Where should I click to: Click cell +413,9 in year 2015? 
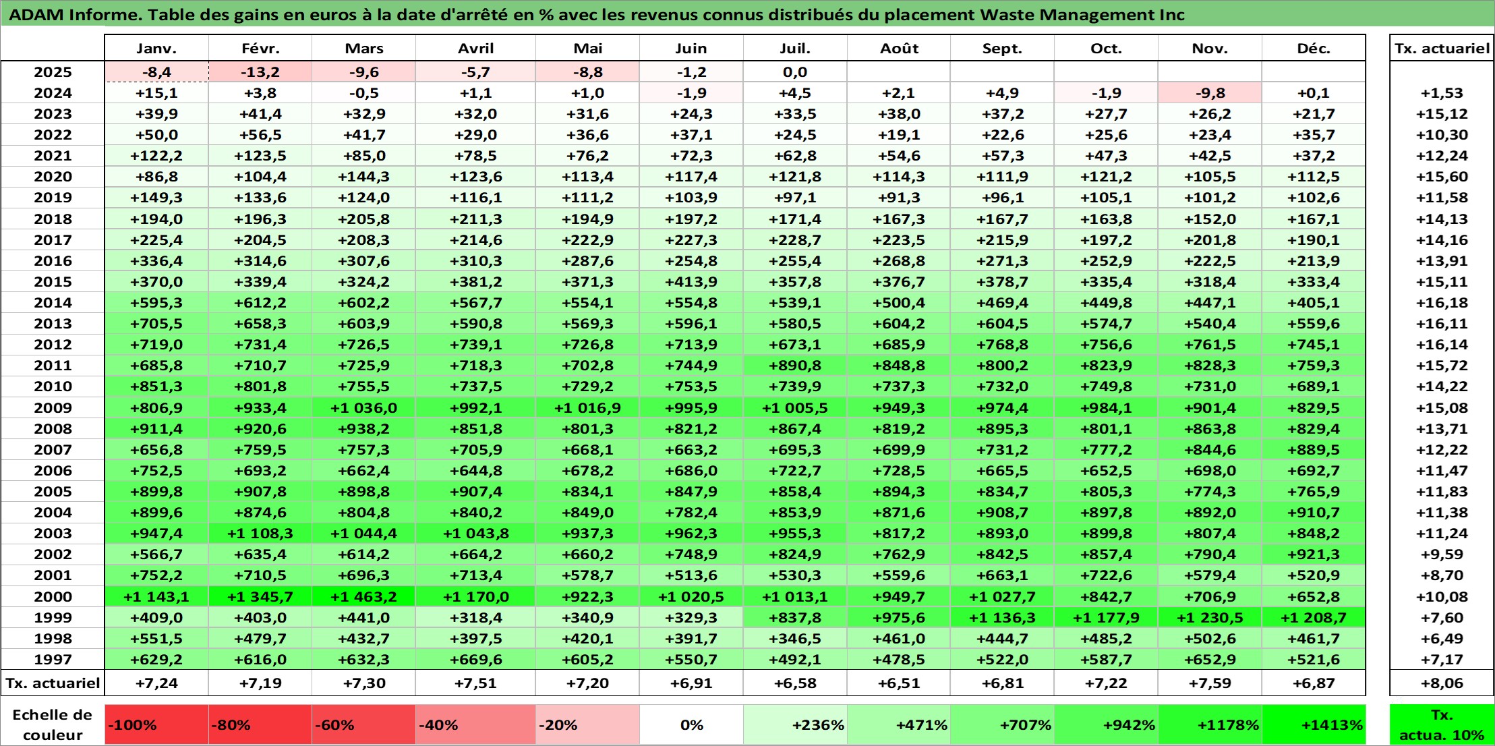click(x=691, y=282)
